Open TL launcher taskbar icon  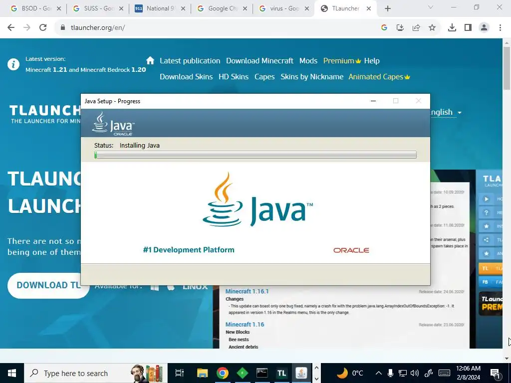coord(282,373)
